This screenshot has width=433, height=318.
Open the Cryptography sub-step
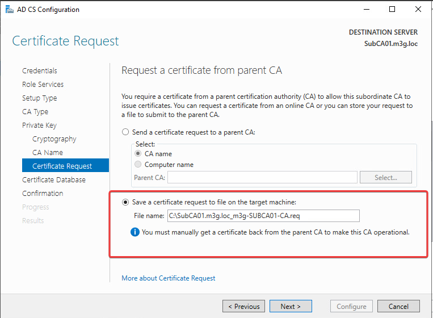pos(54,139)
